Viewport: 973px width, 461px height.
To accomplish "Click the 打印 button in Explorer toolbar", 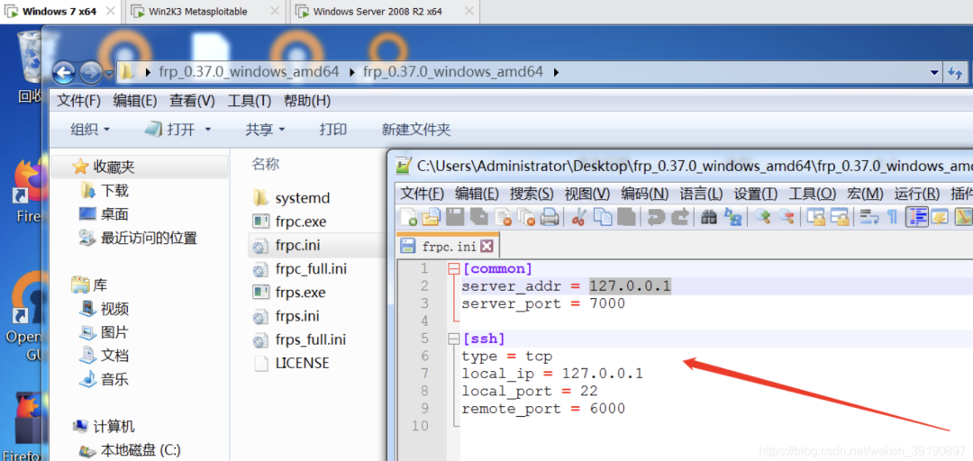I will point(333,130).
